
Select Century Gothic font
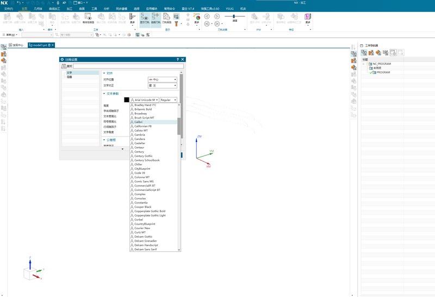point(153,156)
